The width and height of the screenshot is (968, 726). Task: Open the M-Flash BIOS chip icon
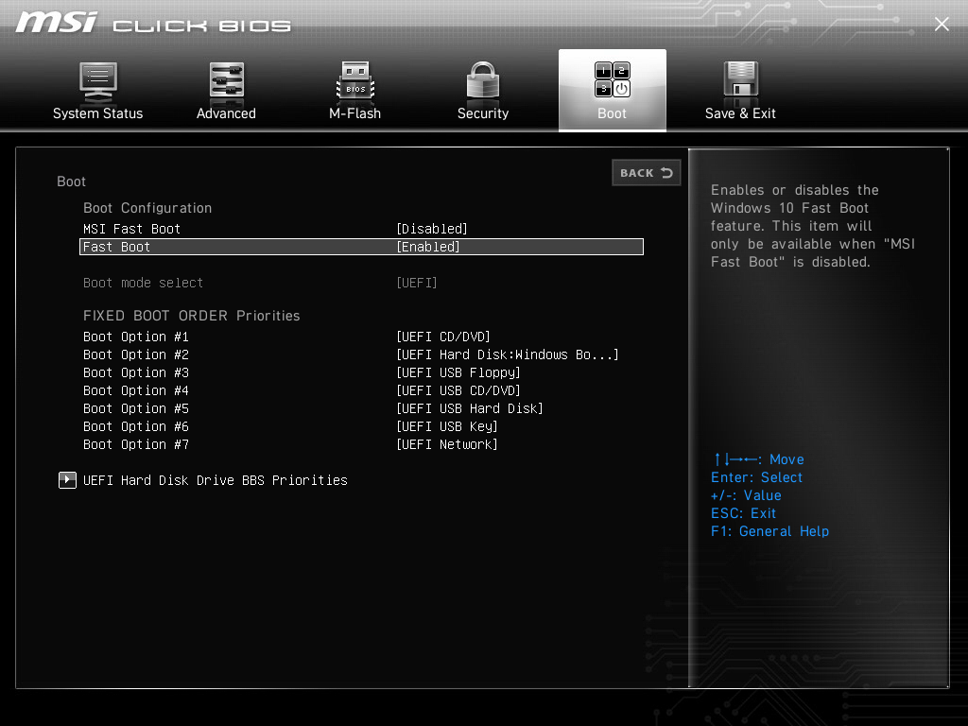click(355, 80)
